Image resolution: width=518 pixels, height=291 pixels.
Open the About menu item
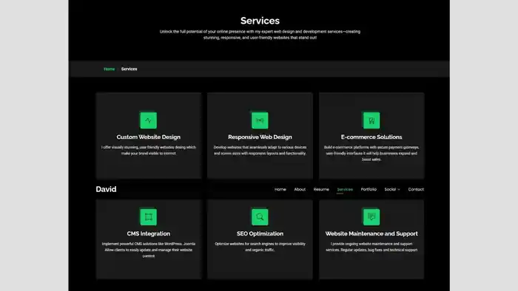tap(300, 189)
